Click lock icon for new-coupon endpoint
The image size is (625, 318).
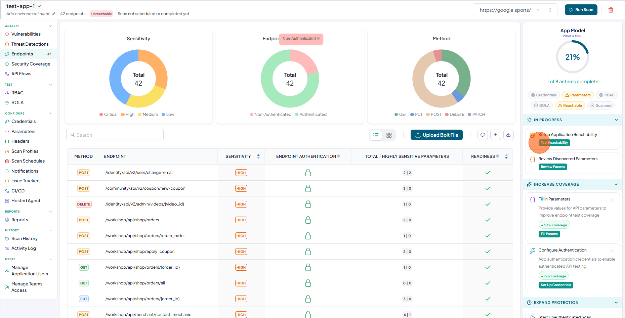tap(308, 188)
